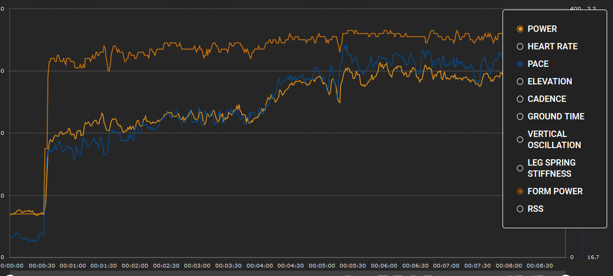The image size is (613, 276).
Task: Click the 00:04:00 time axis label
Action: pyautogui.click(x=260, y=265)
